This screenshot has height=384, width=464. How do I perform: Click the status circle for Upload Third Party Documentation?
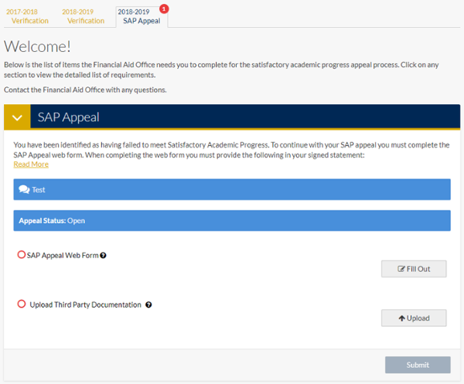click(x=22, y=304)
